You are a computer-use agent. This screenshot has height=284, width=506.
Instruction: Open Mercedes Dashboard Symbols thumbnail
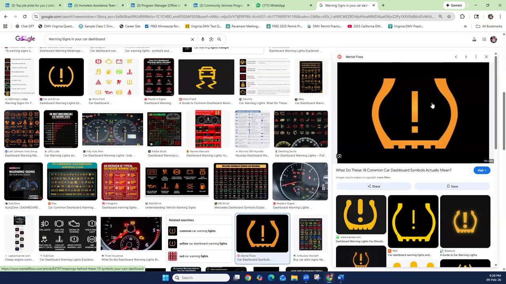pyautogui.click(x=241, y=181)
